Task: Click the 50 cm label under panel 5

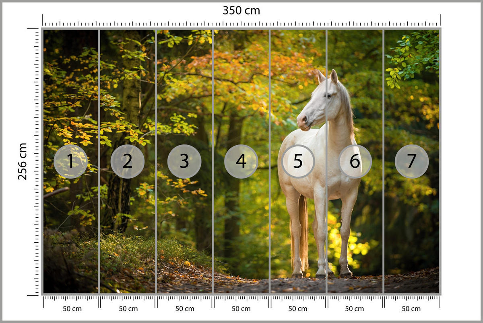Action: click(x=298, y=308)
